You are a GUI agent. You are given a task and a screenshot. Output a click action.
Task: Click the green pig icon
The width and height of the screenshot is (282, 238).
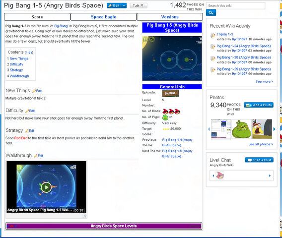click(165, 118)
